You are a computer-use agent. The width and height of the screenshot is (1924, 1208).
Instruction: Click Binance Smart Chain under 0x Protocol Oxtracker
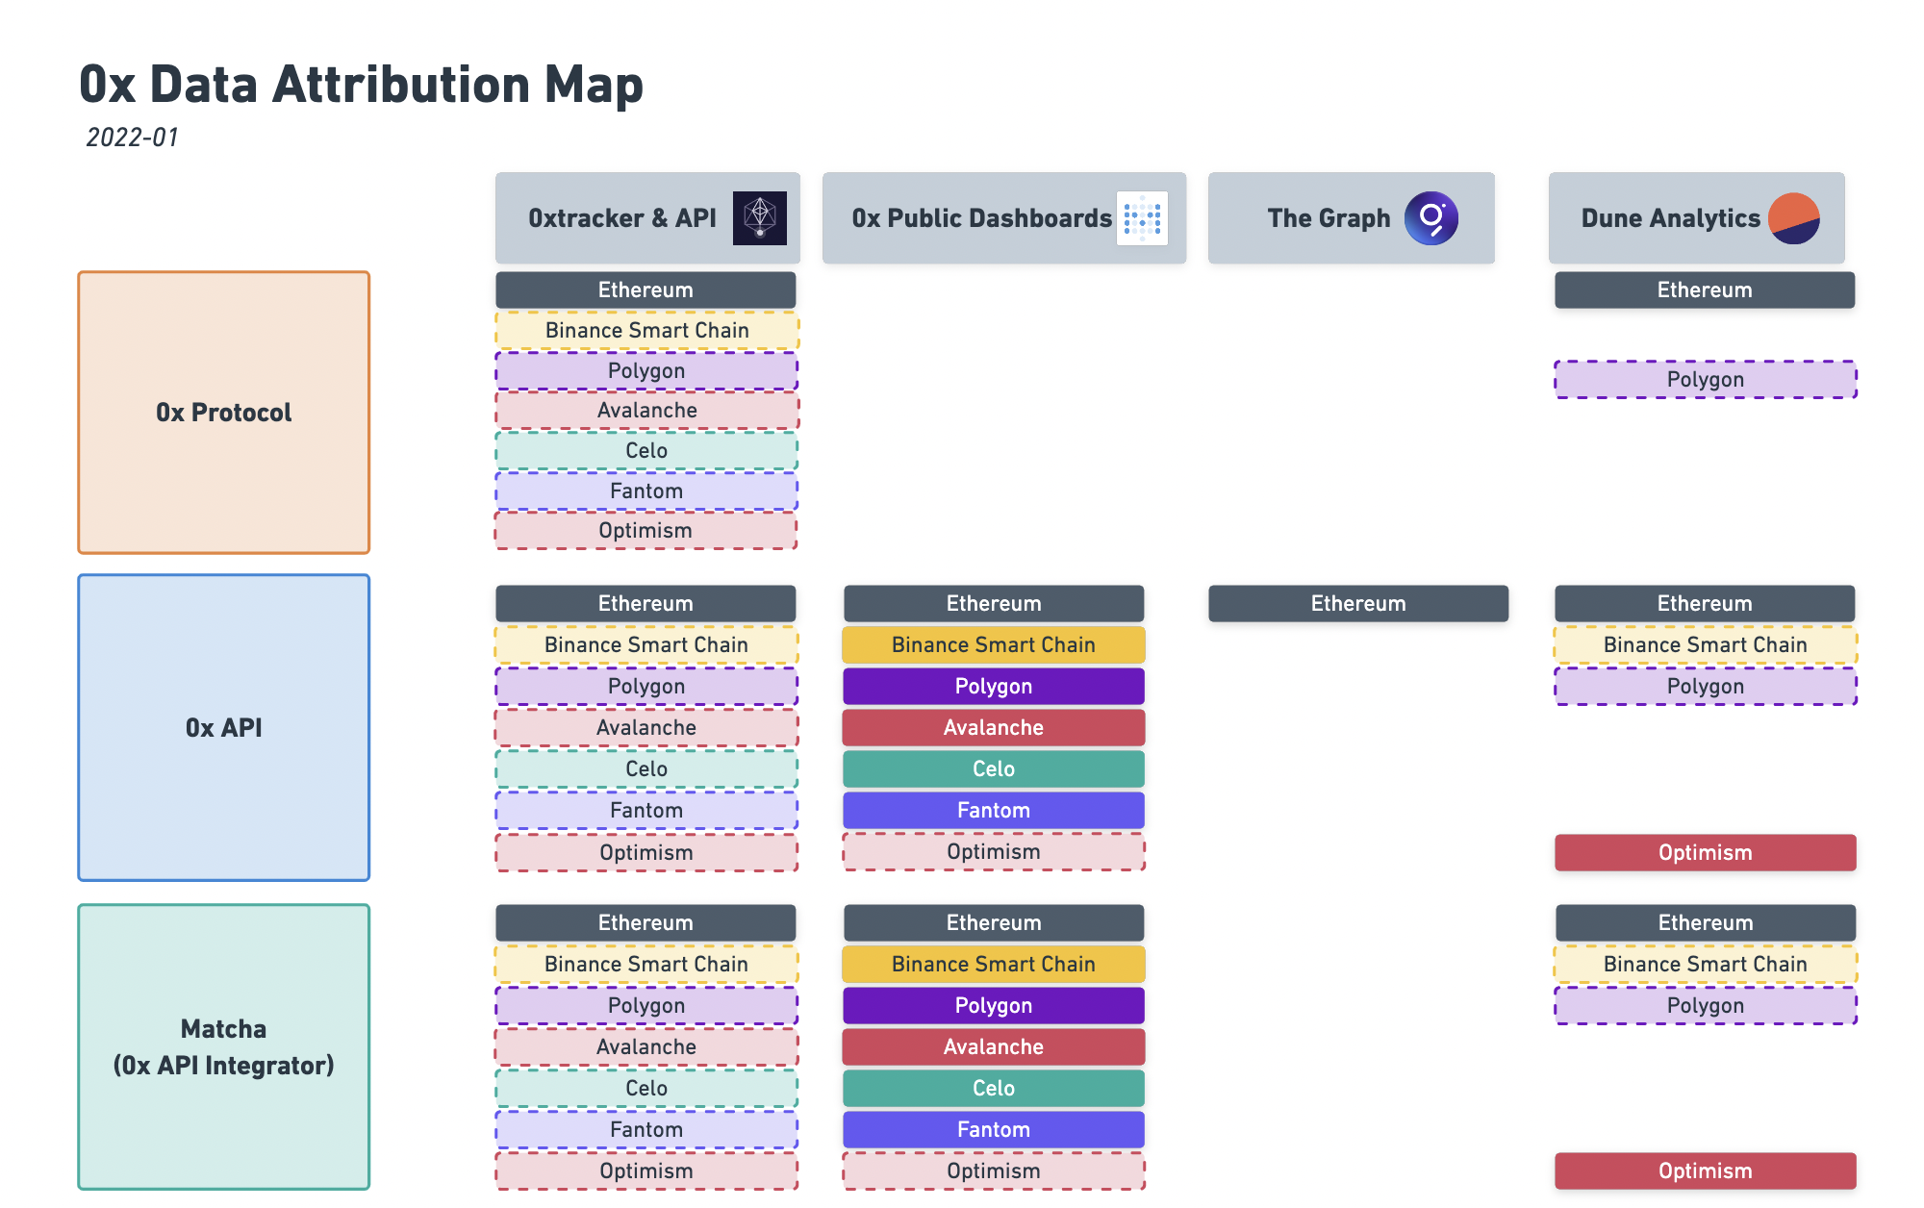pyautogui.click(x=647, y=331)
